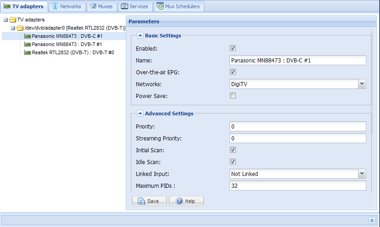Expand the bottom status panel chevron

(372, 220)
